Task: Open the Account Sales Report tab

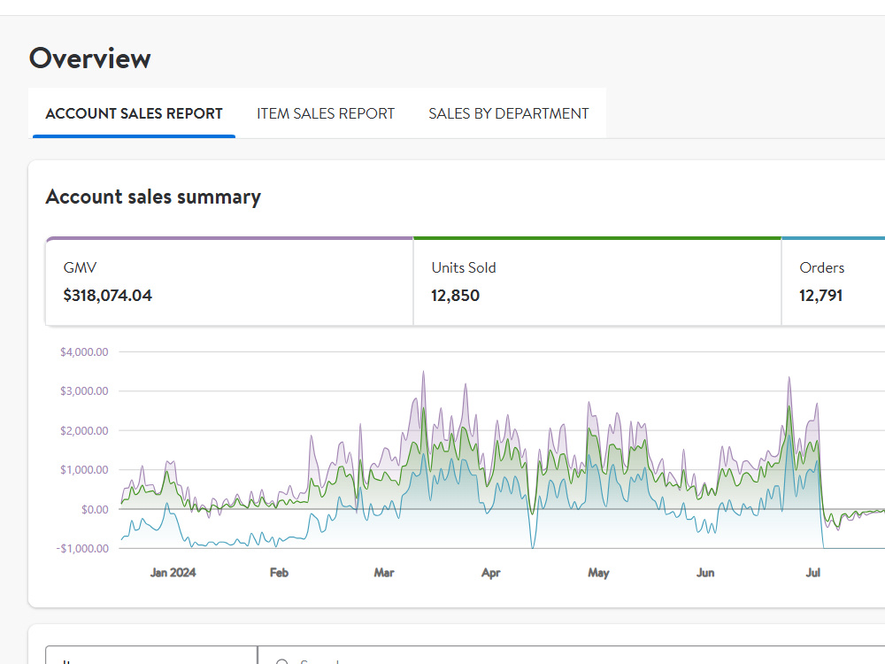Action: pos(134,113)
